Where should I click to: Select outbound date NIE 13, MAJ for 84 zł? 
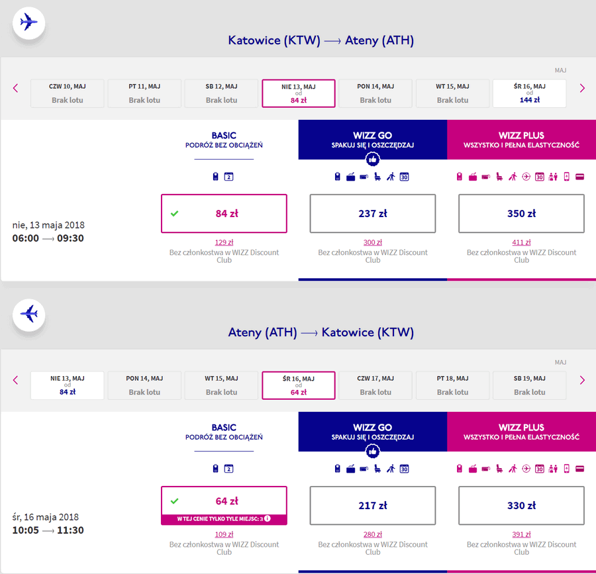[x=299, y=93]
